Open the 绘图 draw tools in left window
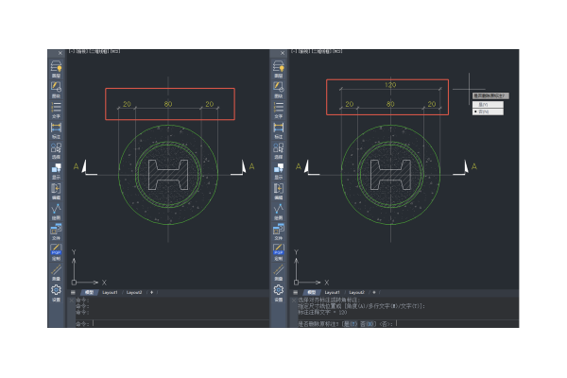 (x=56, y=212)
